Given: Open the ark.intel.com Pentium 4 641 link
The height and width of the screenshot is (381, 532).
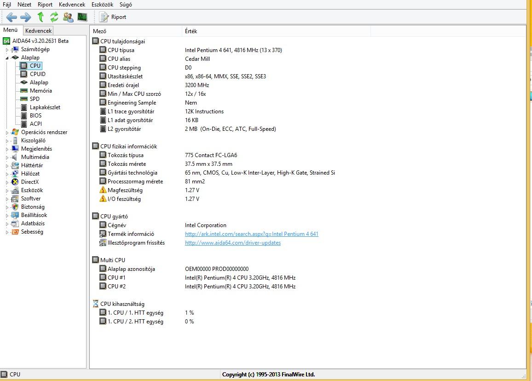Looking at the screenshot, I should pyautogui.click(x=251, y=234).
